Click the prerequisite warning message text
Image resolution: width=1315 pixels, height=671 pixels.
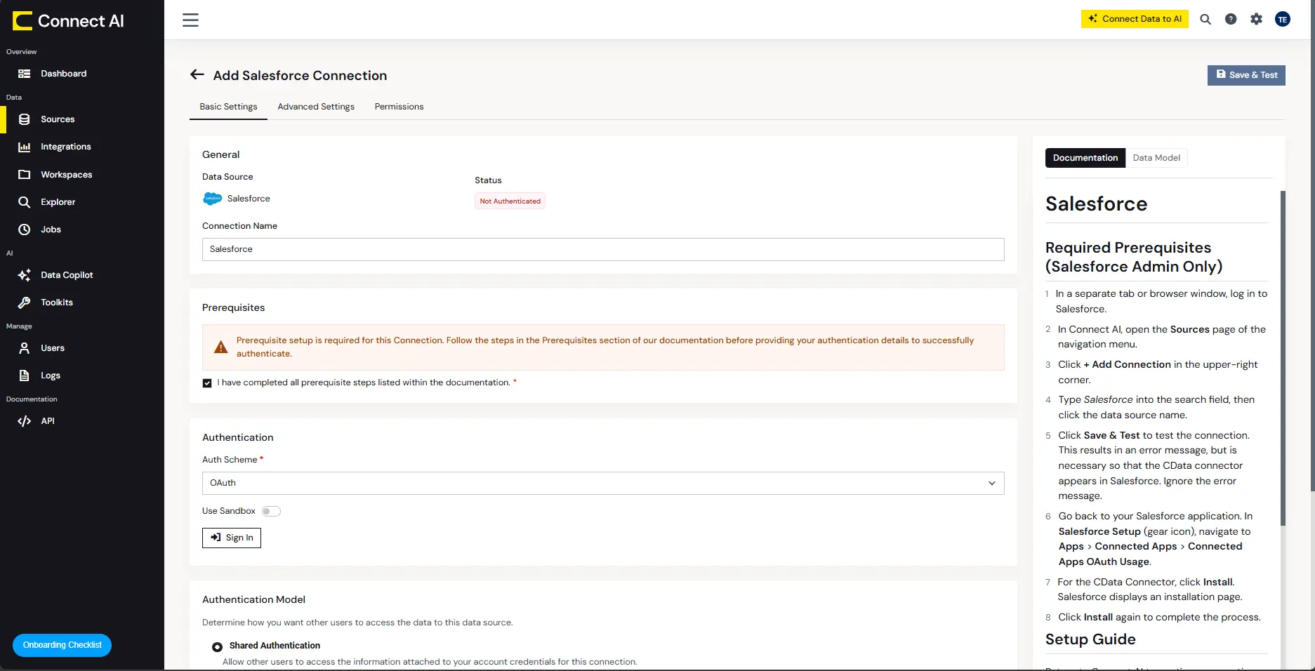(x=605, y=347)
